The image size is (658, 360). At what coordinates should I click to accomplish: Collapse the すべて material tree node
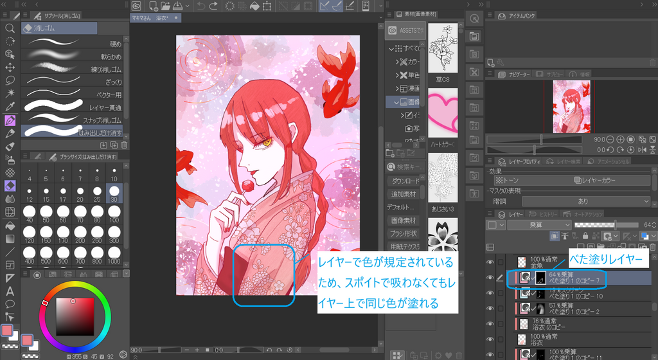[391, 49]
